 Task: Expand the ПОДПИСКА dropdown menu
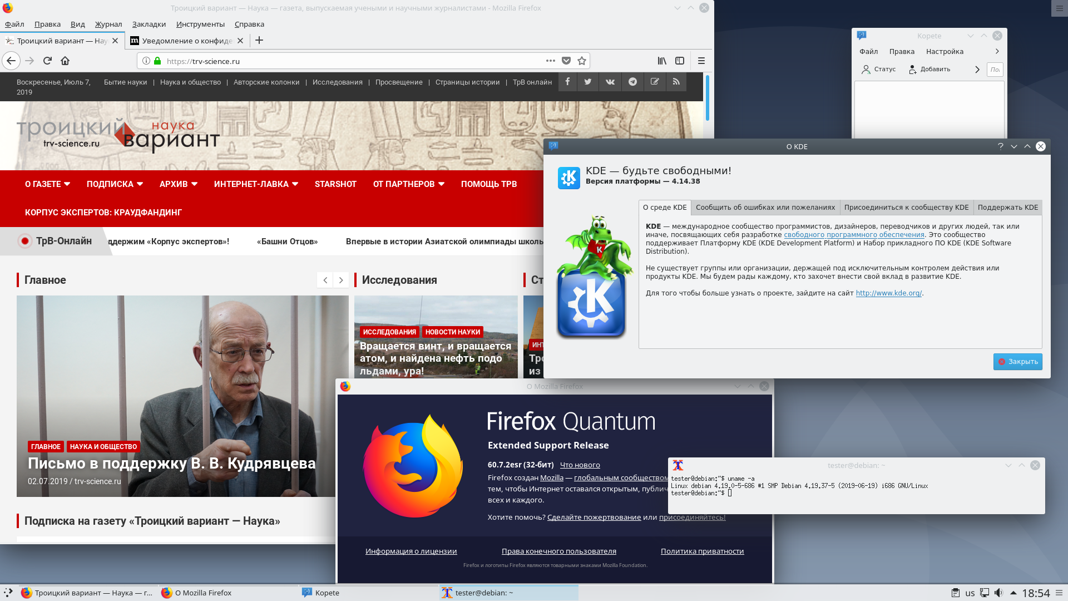click(x=115, y=184)
